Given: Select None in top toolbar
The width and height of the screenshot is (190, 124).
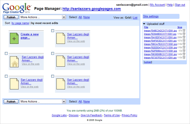Looking at the screenshot, I should tap(87, 17).
